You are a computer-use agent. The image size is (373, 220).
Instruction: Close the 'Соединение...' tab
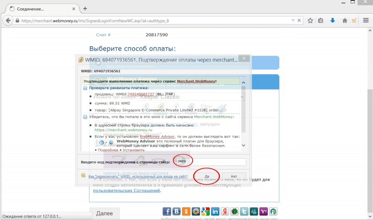74,9
